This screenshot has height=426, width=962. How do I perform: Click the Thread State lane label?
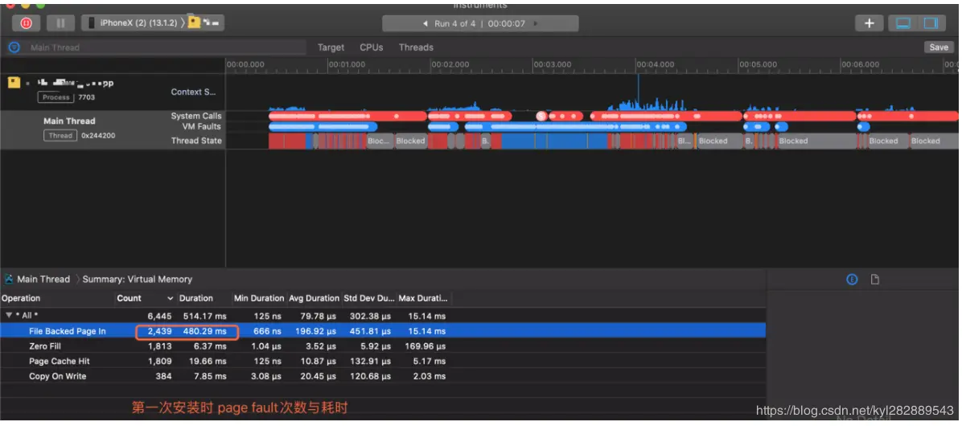[196, 141]
